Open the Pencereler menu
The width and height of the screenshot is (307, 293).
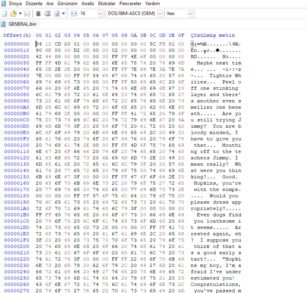[130, 3]
